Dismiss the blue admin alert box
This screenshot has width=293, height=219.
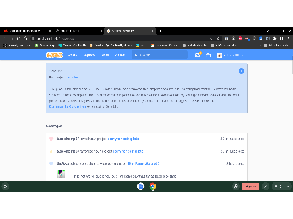pyautogui.click(x=241, y=71)
